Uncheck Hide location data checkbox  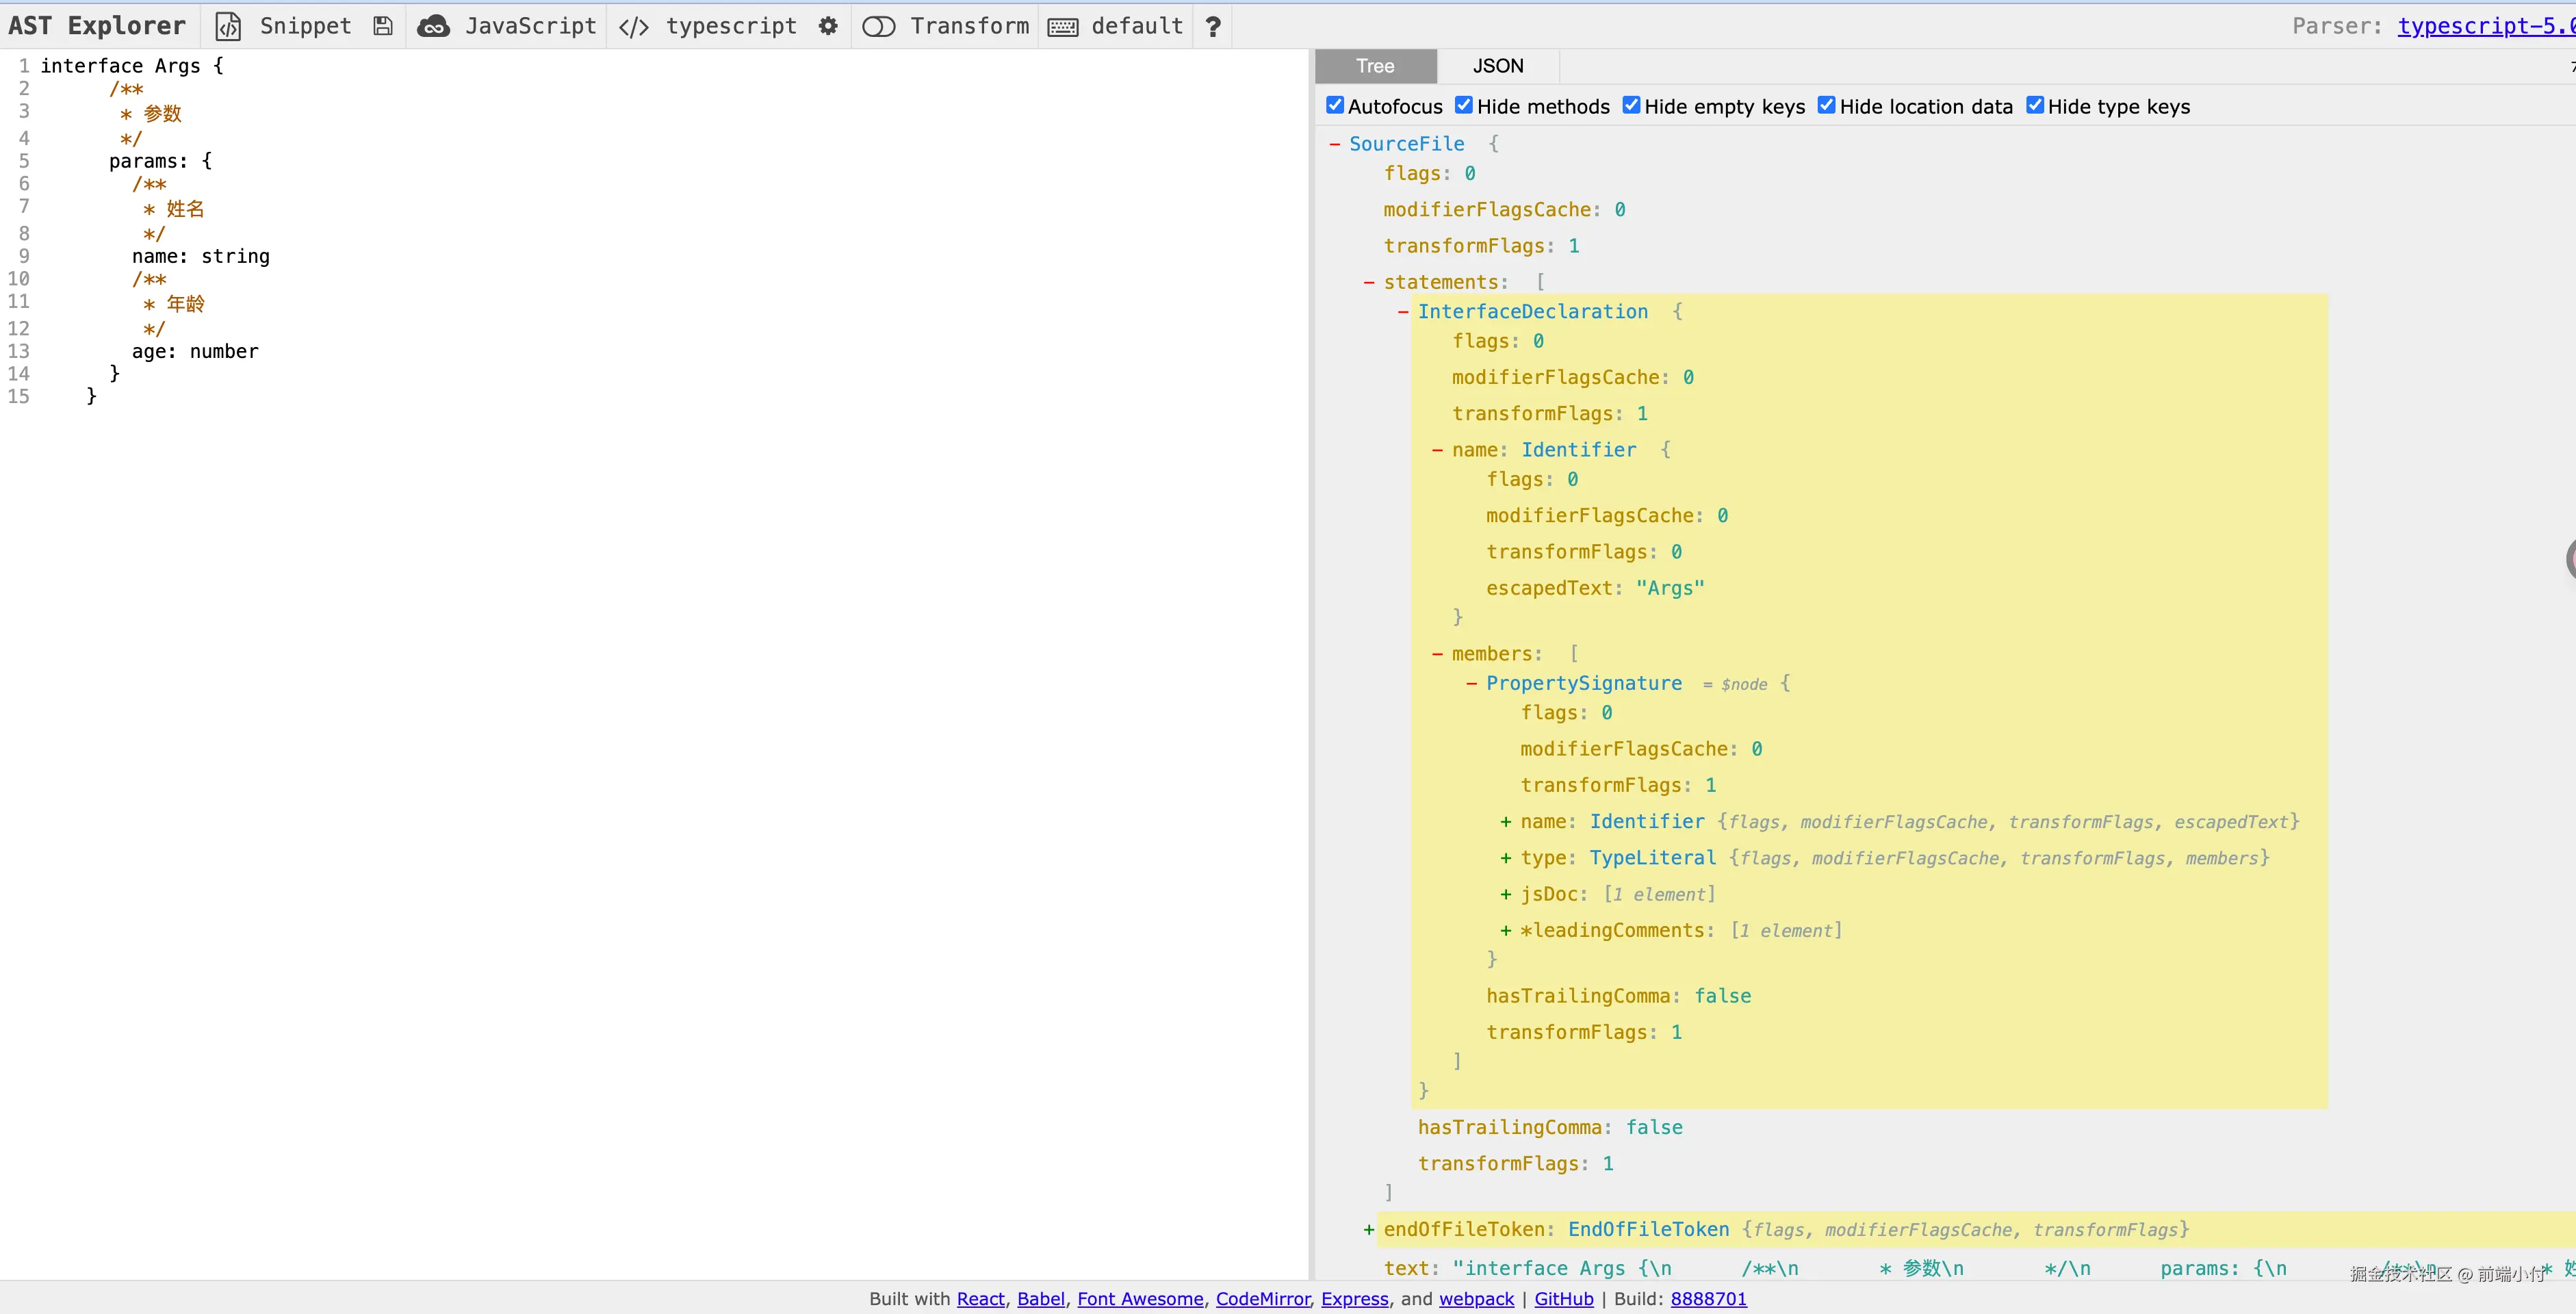click(x=1826, y=105)
